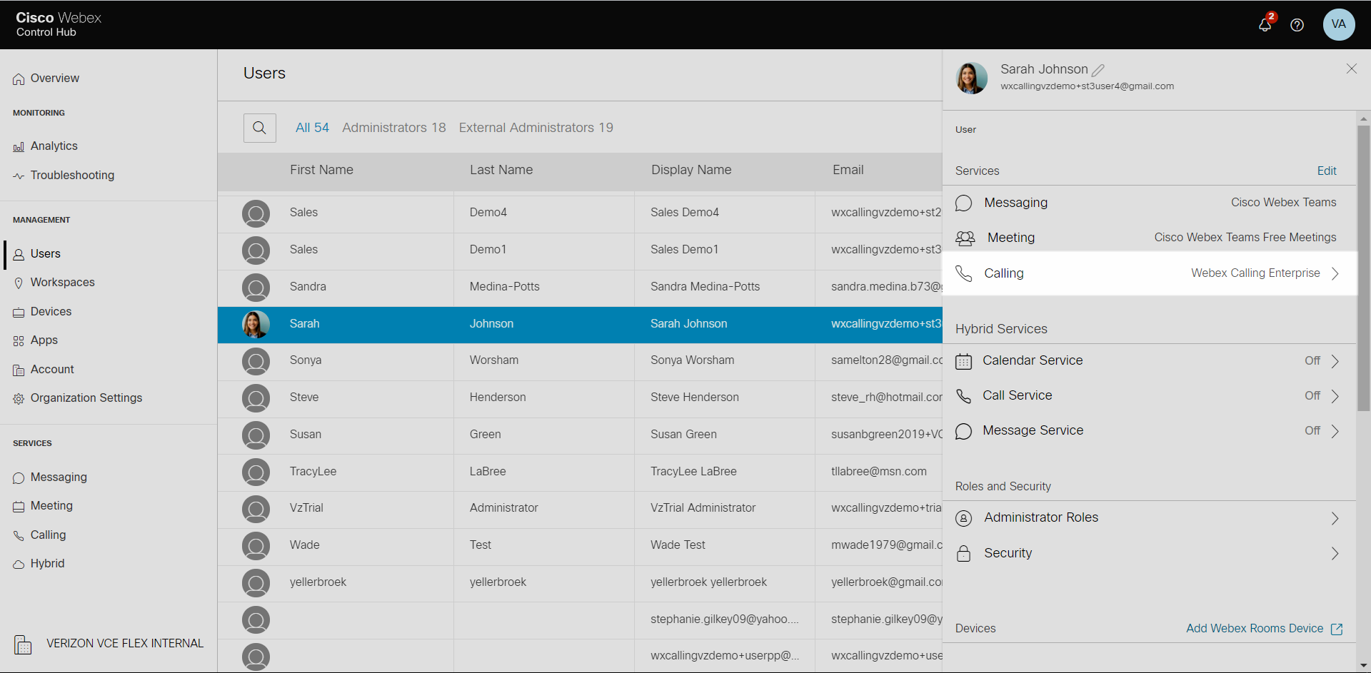
Task: Expand Message Service hybrid setting
Action: [1335, 431]
